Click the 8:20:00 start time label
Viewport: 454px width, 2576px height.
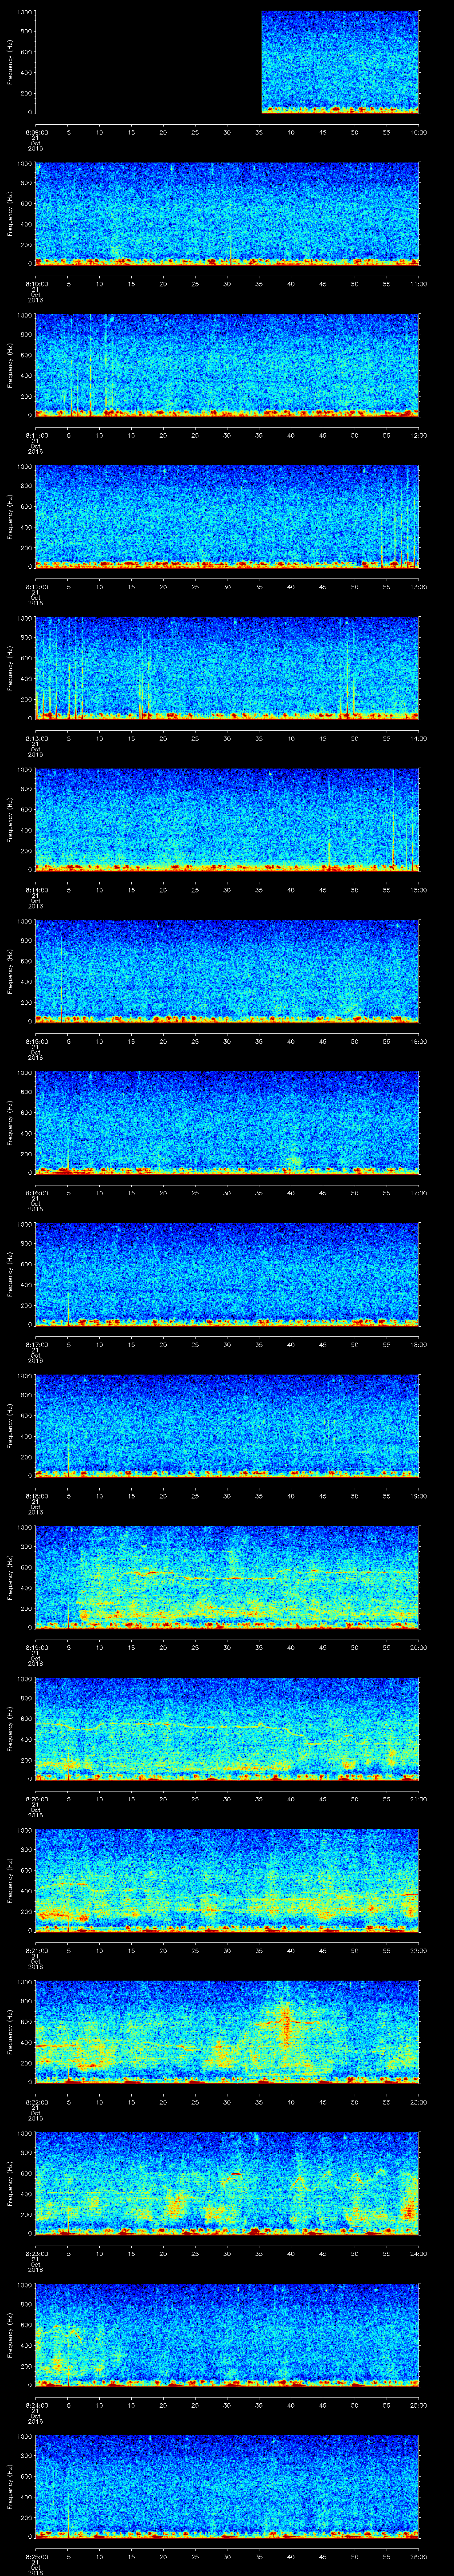[36, 1799]
